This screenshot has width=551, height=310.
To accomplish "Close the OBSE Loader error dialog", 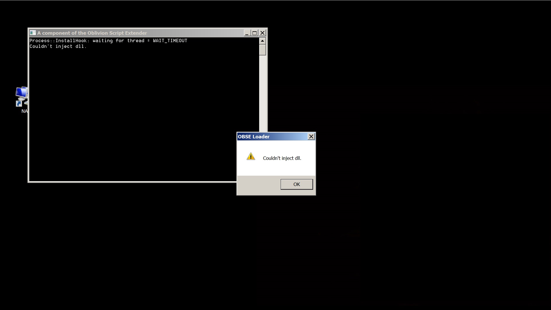I will [311, 137].
